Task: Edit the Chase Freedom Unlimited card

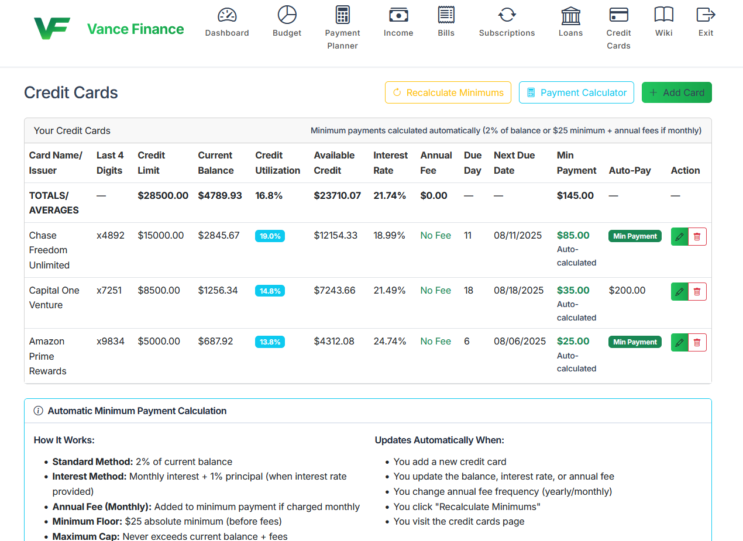Action: point(679,236)
